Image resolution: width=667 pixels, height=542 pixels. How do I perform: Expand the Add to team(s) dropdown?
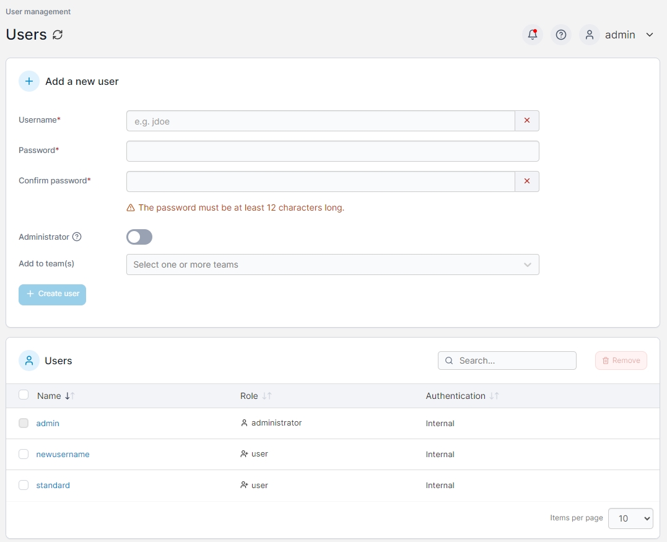pos(333,264)
